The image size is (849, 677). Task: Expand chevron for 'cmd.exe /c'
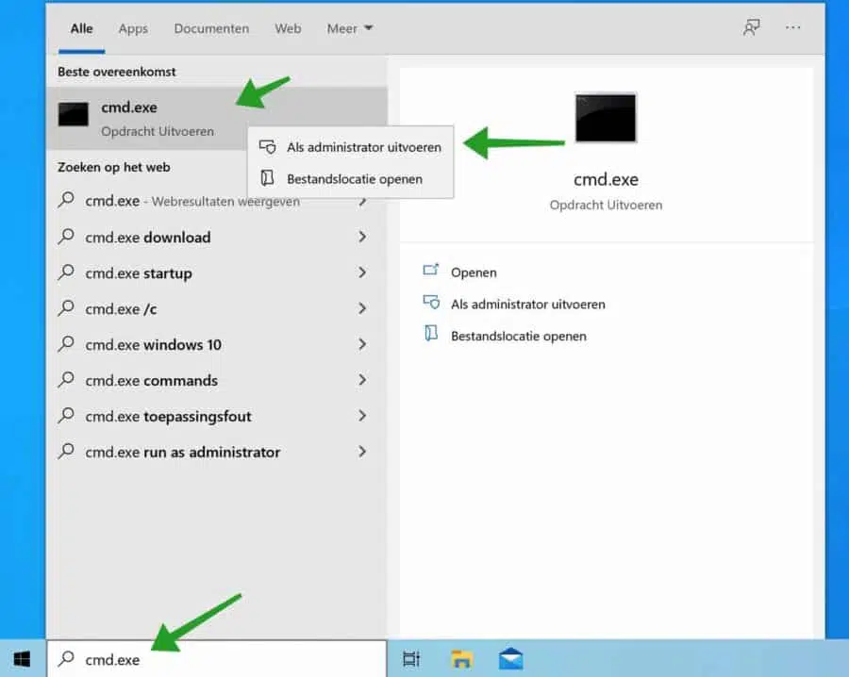pyautogui.click(x=362, y=308)
